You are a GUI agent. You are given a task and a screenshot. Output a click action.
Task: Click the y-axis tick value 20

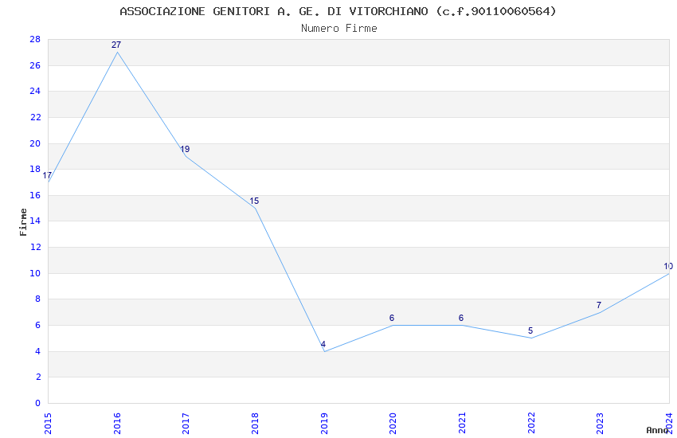[35, 143]
